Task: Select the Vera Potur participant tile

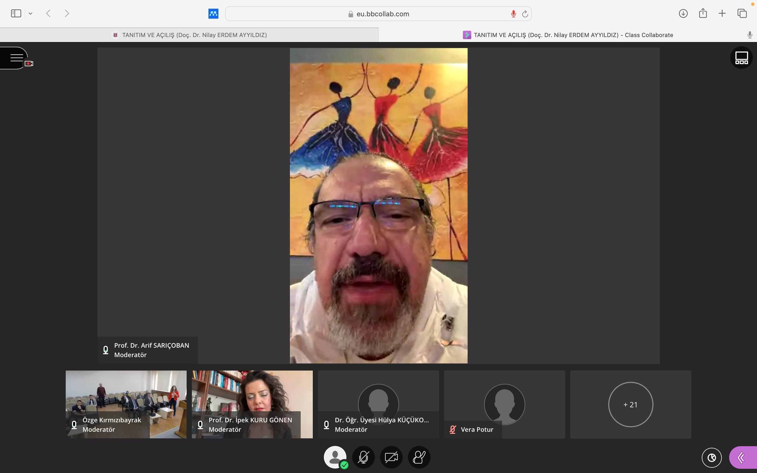Action: (x=505, y=404)
